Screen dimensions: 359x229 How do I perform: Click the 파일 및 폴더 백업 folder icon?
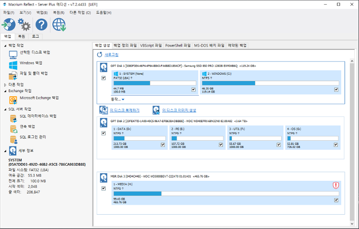pyautogui.click(x=13, y=76)
